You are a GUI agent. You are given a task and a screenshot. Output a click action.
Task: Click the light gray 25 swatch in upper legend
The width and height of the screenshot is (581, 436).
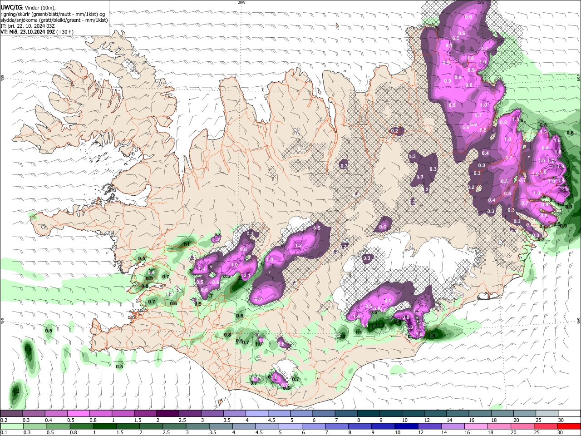(547, 414)
